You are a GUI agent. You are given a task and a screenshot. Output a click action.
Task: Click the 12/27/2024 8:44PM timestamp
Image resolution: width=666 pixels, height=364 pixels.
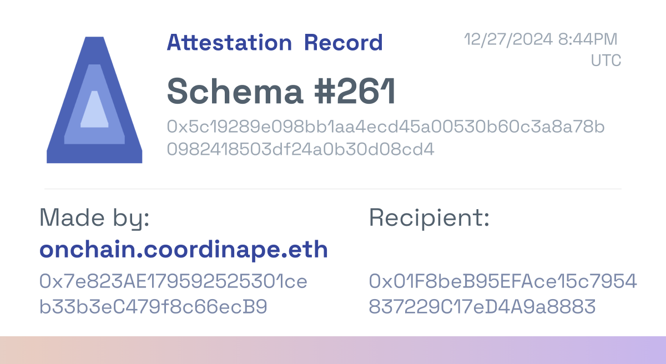click(x=541, y=39)
